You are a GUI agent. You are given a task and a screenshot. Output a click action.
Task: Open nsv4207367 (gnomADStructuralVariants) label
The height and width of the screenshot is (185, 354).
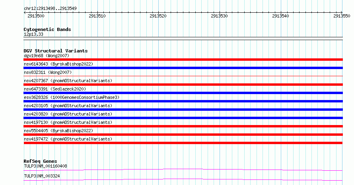pos(68,81)
